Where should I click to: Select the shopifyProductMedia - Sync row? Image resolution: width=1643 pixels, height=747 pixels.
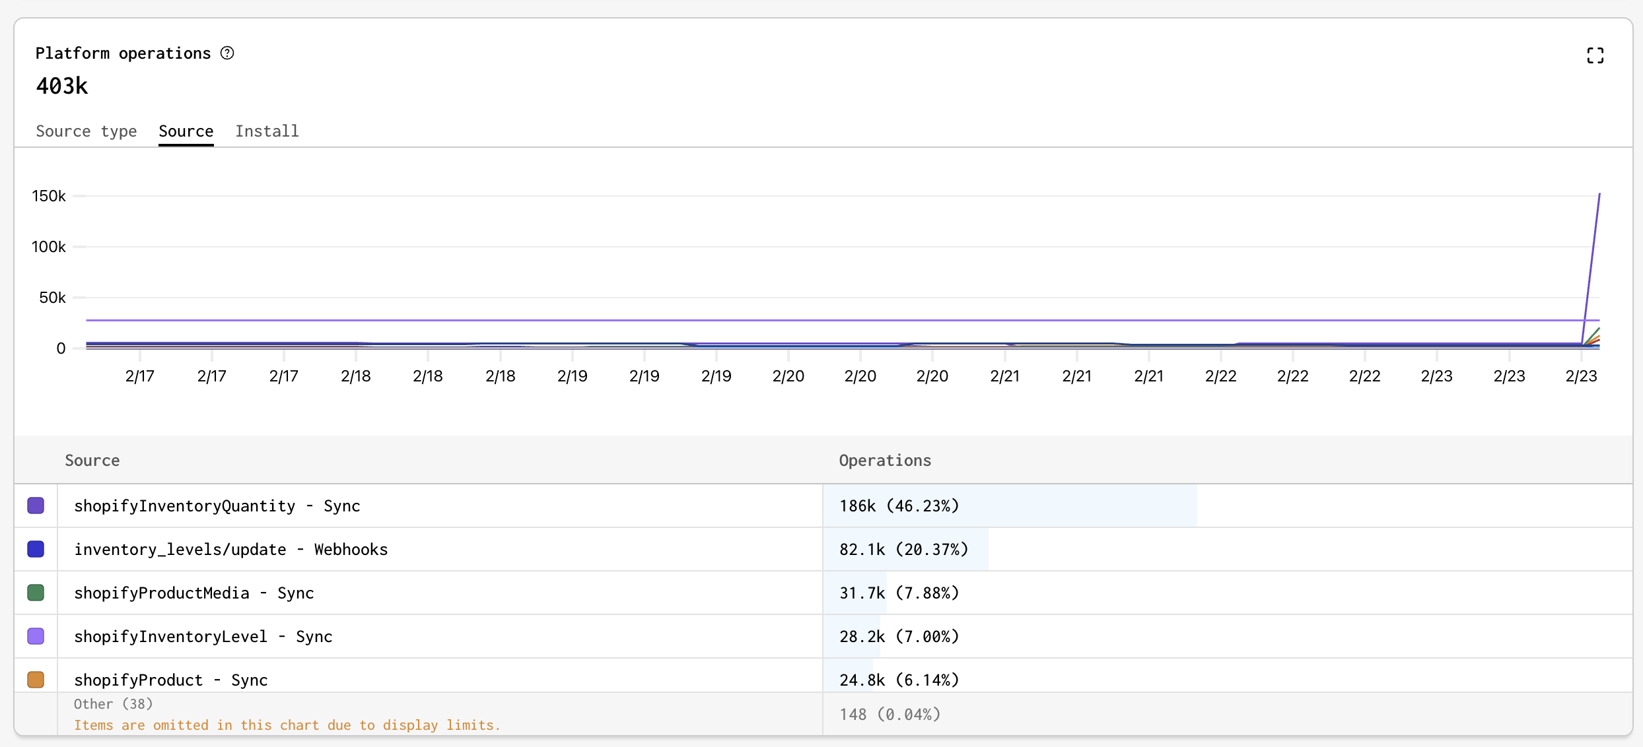click(194, 593)
